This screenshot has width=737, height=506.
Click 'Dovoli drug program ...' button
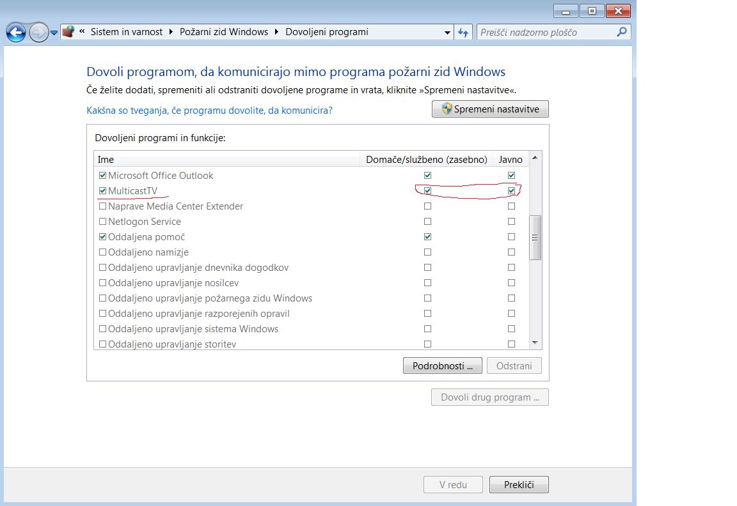click(490, 397)
